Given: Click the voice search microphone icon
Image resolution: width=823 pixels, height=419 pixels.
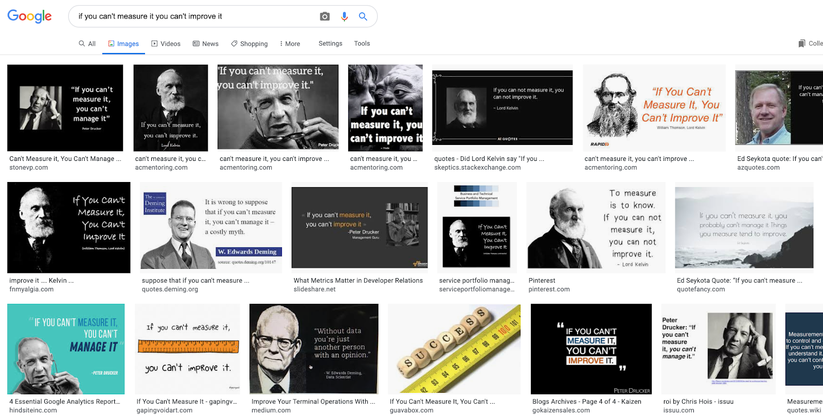Looking at the screenshot, I should pos(344,16).
